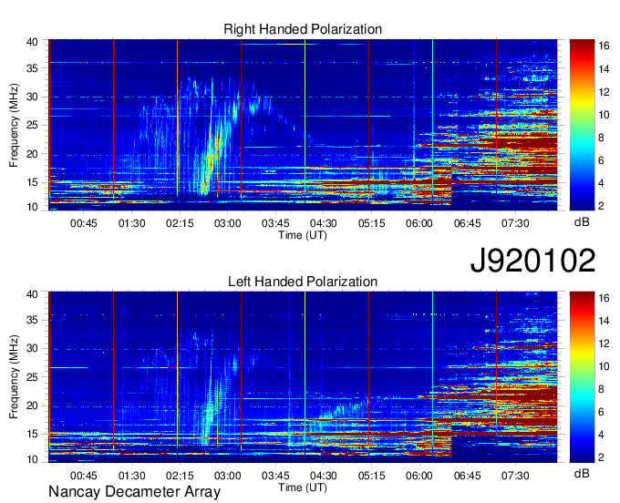Click the 8 dB tick on the lower colorbar
The height and width of the screenshot is (503, 620).
pyautogui.click(x=601, y=390)
